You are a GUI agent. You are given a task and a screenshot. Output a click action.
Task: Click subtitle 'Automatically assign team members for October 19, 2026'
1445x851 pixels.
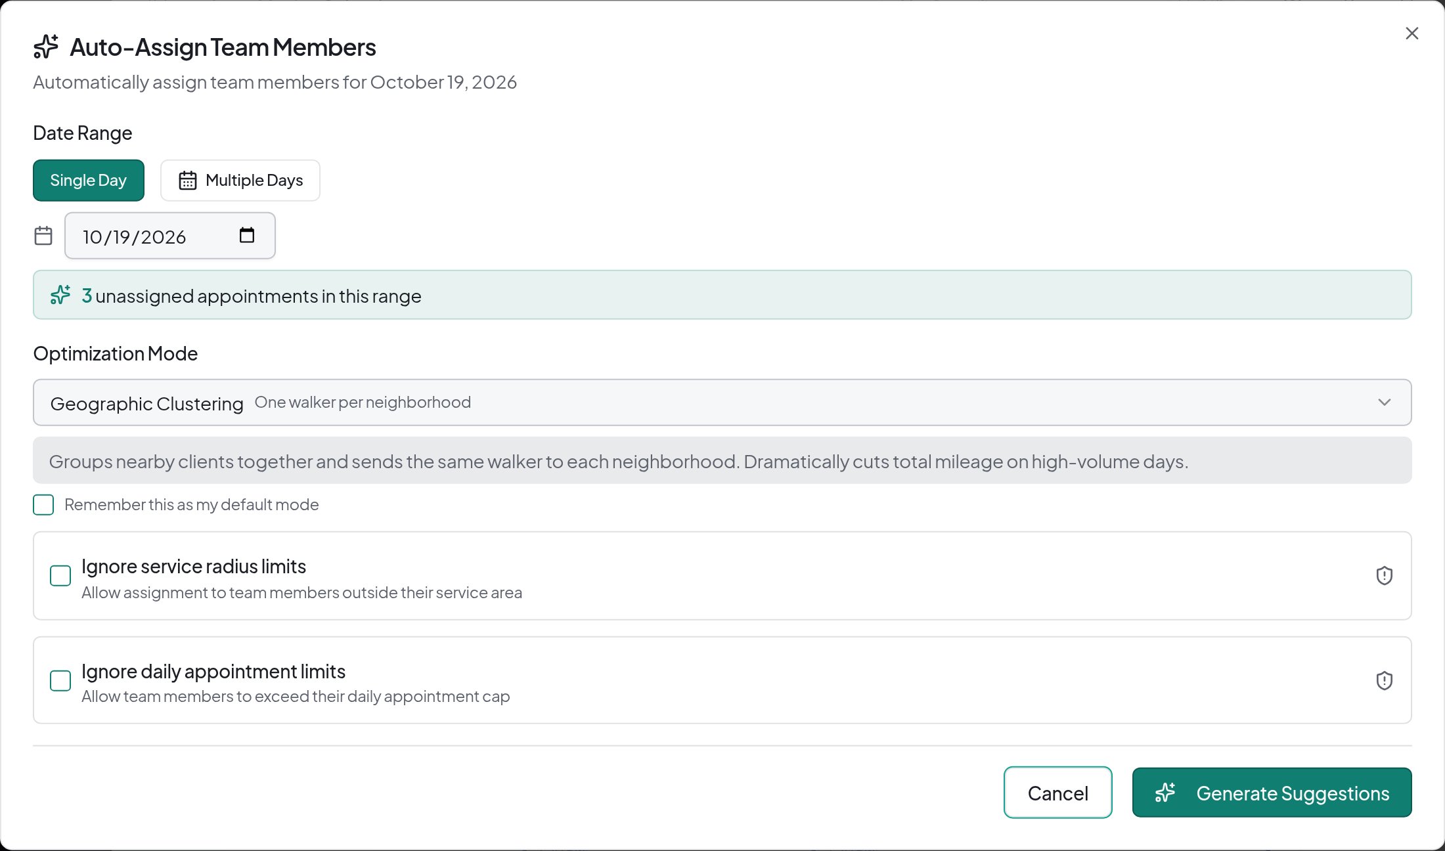coord(275,82)
